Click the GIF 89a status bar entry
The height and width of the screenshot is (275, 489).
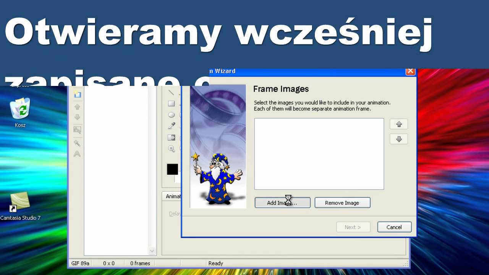(80, 263)
